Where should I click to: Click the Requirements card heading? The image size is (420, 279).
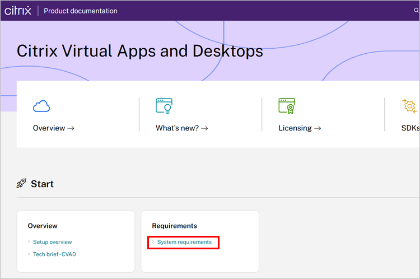[174, 226]
